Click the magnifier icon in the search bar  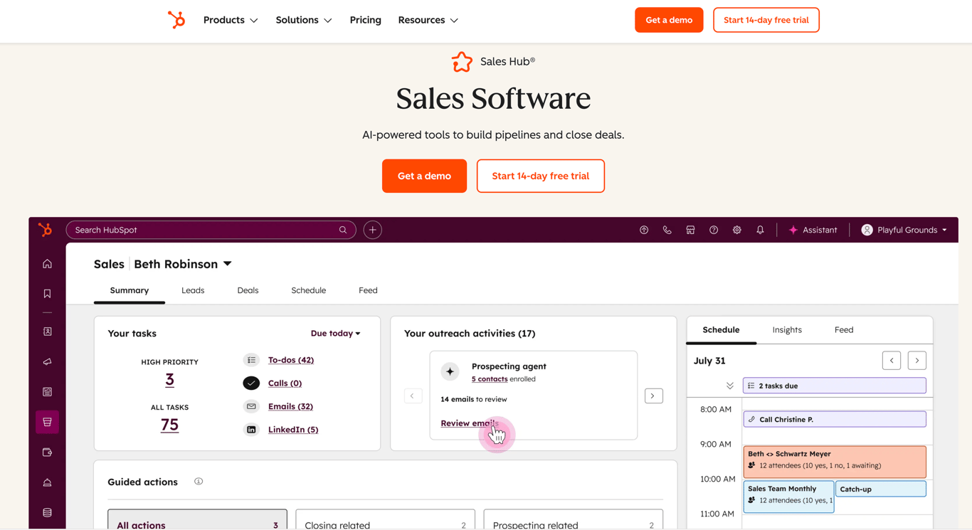(x=343, y=230)
